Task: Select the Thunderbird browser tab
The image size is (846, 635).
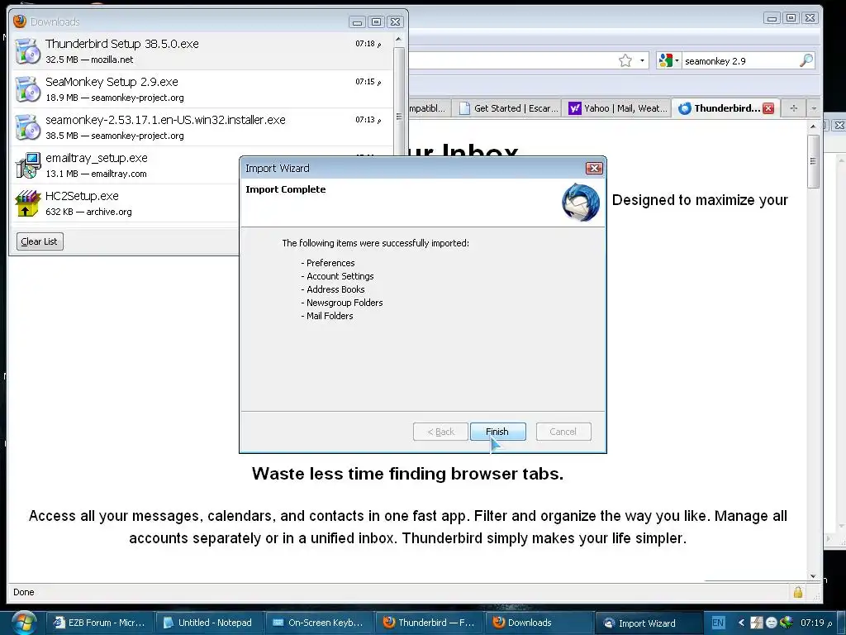Action: pos(726,108)
